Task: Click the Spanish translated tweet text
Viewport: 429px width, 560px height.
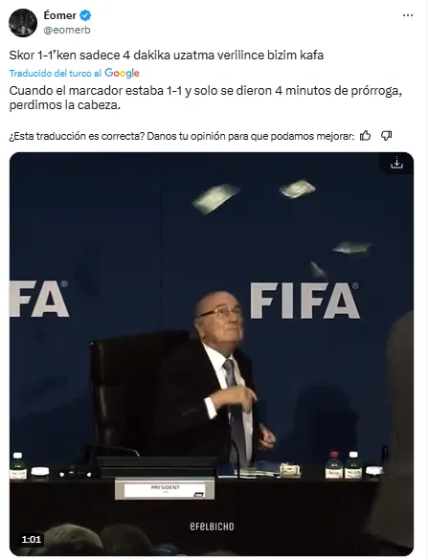Action: (x=205, y=98)
